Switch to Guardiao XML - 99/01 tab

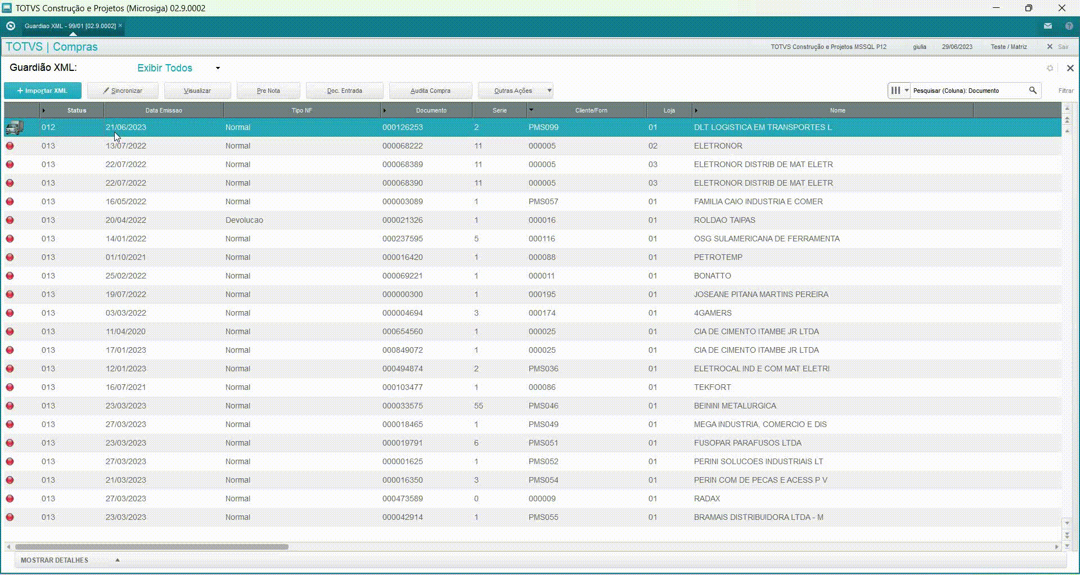click(70, 26)
